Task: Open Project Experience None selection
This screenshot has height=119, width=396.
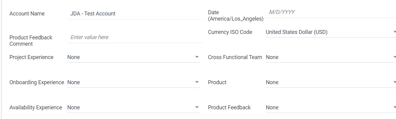Action: [x=134, y=57]
